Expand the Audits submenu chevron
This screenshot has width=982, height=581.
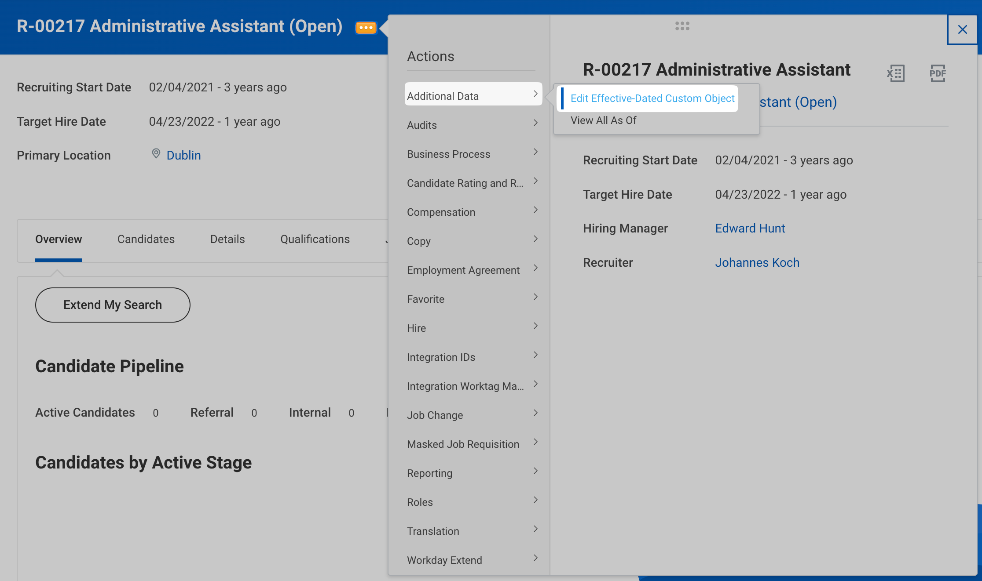[535, 123]
